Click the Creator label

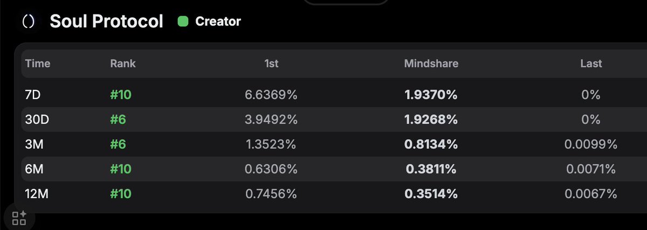click(218, 22)
